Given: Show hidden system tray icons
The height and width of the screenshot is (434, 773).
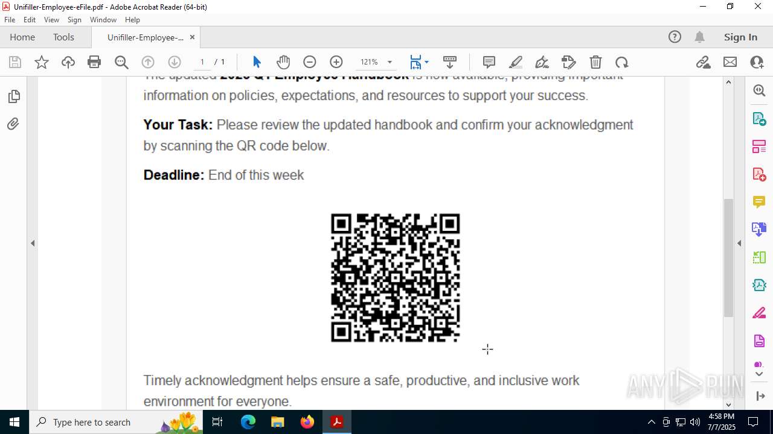Looking at the screenshot, I should click(651, 422).
